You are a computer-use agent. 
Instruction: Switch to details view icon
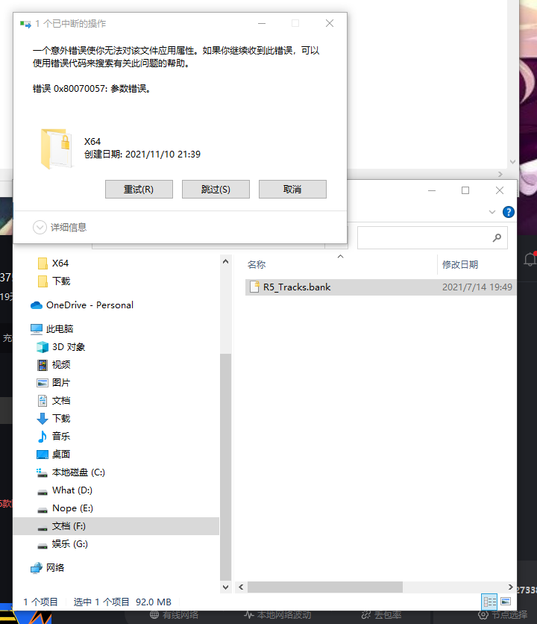coord(490,602)
